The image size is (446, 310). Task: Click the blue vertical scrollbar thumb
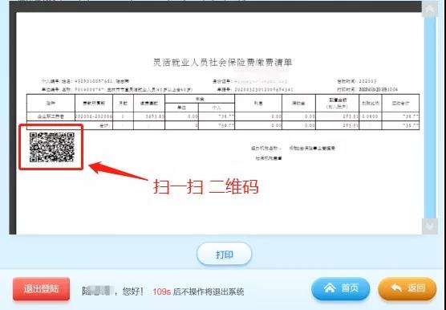click(429, 117)
